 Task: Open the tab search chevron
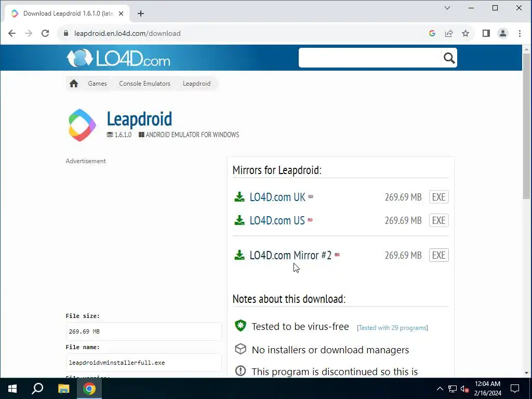pyautogui.click(x=447, y=8)
